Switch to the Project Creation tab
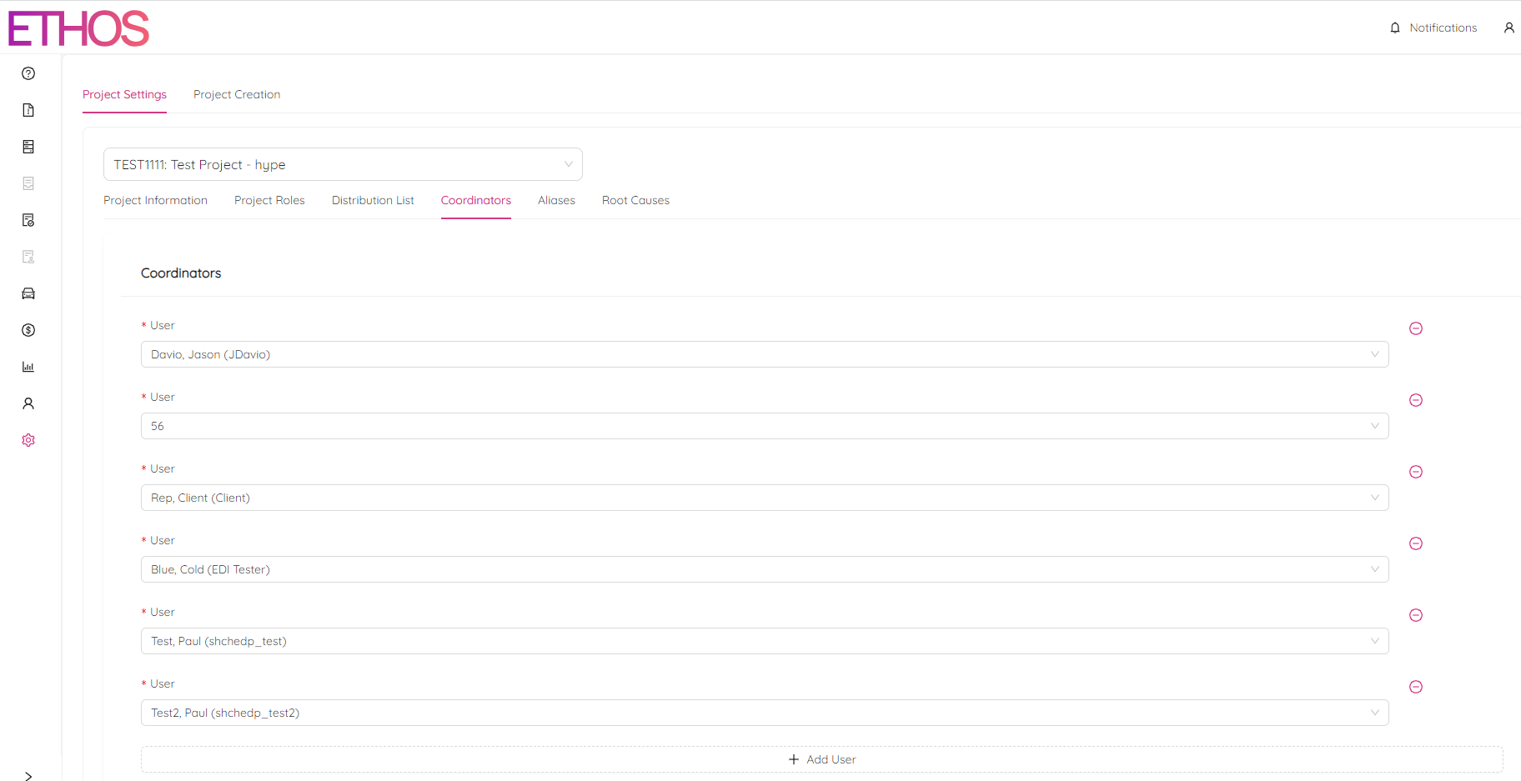 click(x=237, y=94)
